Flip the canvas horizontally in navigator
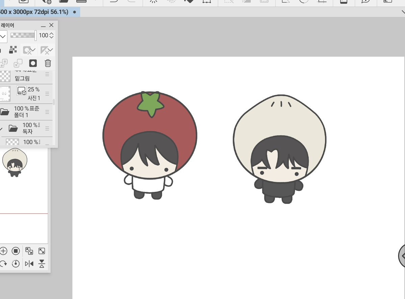Image resolution: width=405 pixels, height=299 pixels. pyautogui.click(x=29, y=264)
